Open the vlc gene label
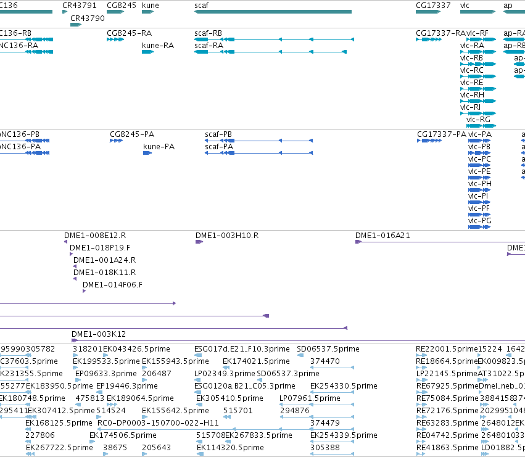The height and width of the screenshot is (457, 525). 465,6
